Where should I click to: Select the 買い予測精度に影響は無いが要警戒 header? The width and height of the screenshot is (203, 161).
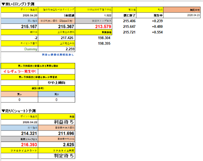[38, 77]
